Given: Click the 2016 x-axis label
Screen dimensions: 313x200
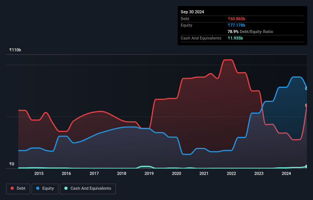Looking at the screenshot, I should [66, 173].
